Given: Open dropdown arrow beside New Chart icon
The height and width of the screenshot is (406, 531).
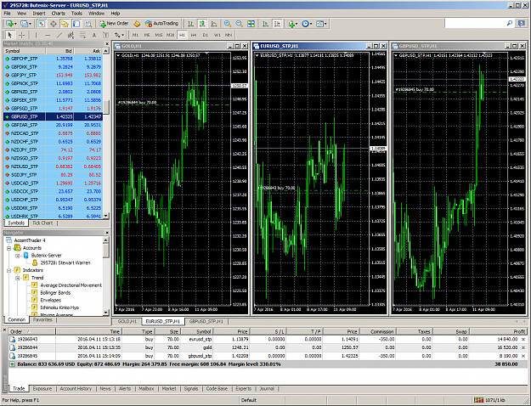Looking at the screenshot, I should coord(15,24).
